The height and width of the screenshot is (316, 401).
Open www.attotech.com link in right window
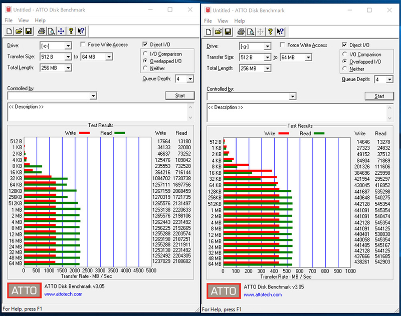tap(263, 294)
